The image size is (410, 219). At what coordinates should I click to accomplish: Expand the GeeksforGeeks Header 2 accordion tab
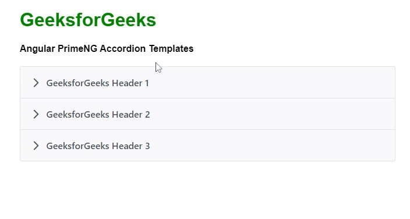(x=207, y=114)
